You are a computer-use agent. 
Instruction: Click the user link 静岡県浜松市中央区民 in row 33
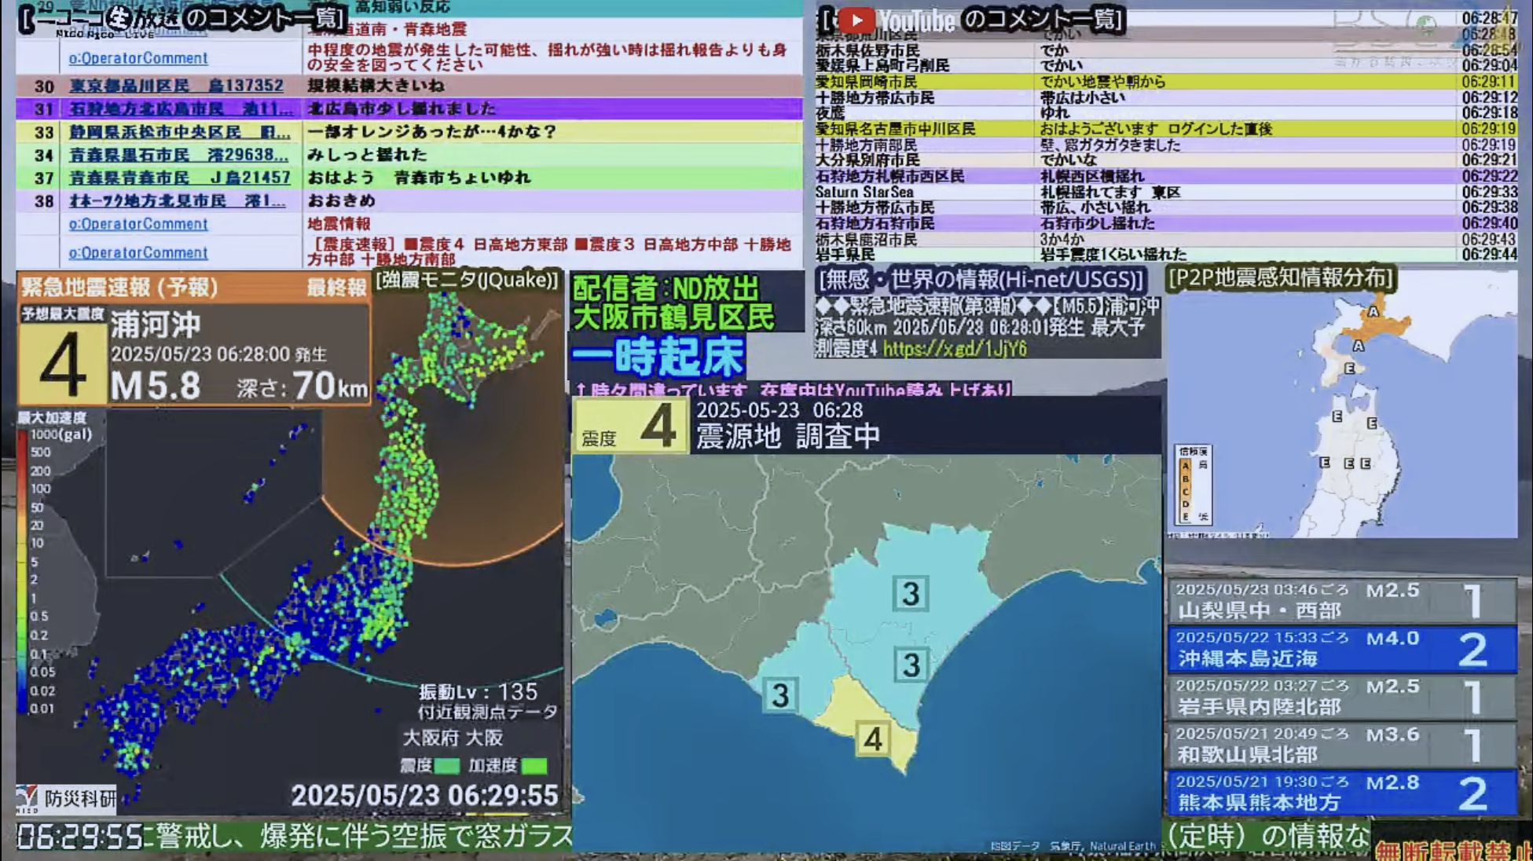(180, 132)
